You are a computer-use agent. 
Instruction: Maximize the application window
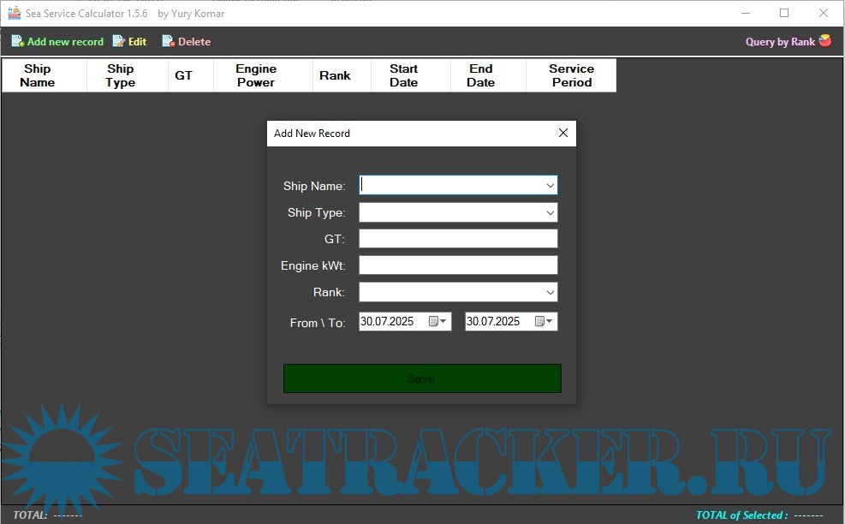click(784, 13)
